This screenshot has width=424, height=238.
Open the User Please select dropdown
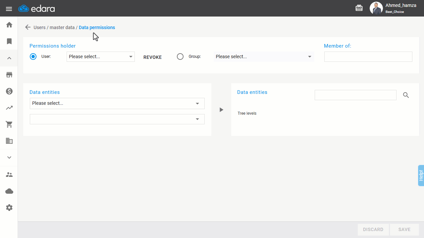click(x=101, y=57)
